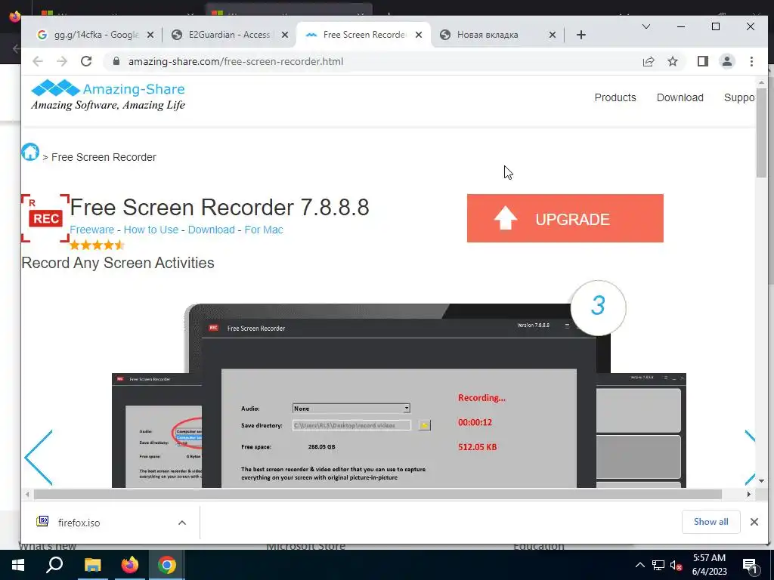
Task: Open the Download menu in site navigation
Action: tap(680, 97)
